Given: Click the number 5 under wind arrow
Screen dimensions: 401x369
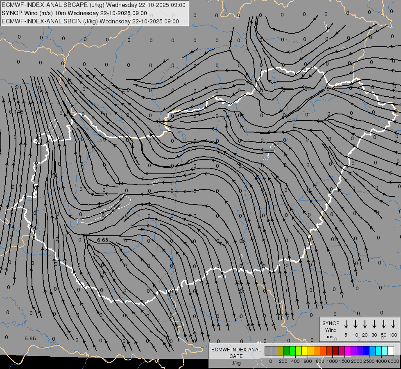Looking at the screenshot, I should click(x=346, y=335).
